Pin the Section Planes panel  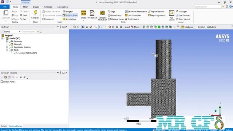coord(60,73)
